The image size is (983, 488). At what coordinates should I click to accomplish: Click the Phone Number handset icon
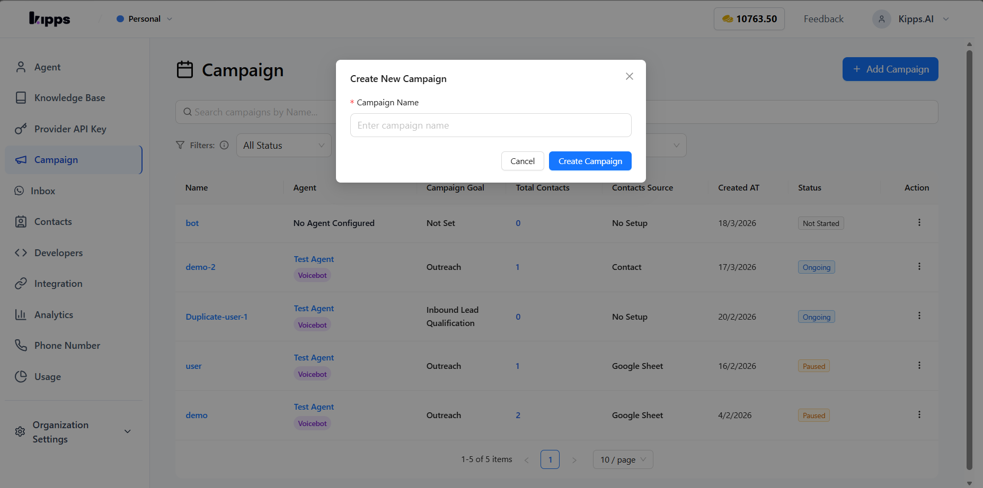pyautogui.click(x=21, y=346)
